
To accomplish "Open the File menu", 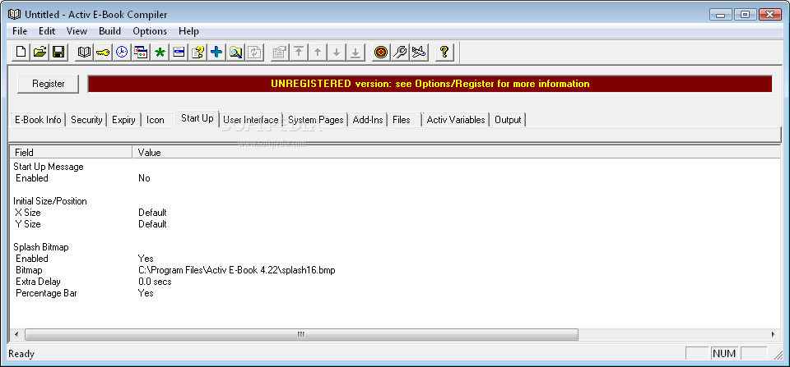I will (x=20, y=31).
